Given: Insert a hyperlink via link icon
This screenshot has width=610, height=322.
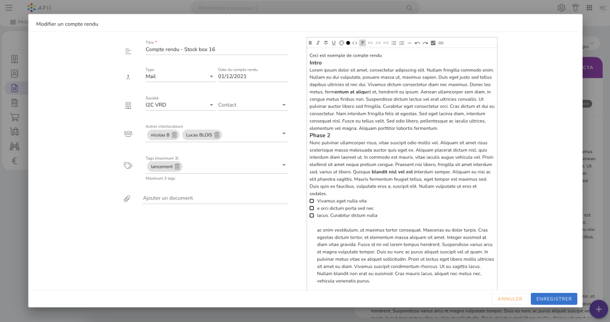Looking at the screenshot, I should [x=441, y=43].
